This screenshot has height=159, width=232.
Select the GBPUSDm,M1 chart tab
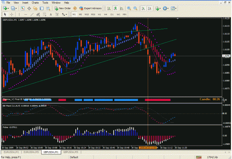51,152
